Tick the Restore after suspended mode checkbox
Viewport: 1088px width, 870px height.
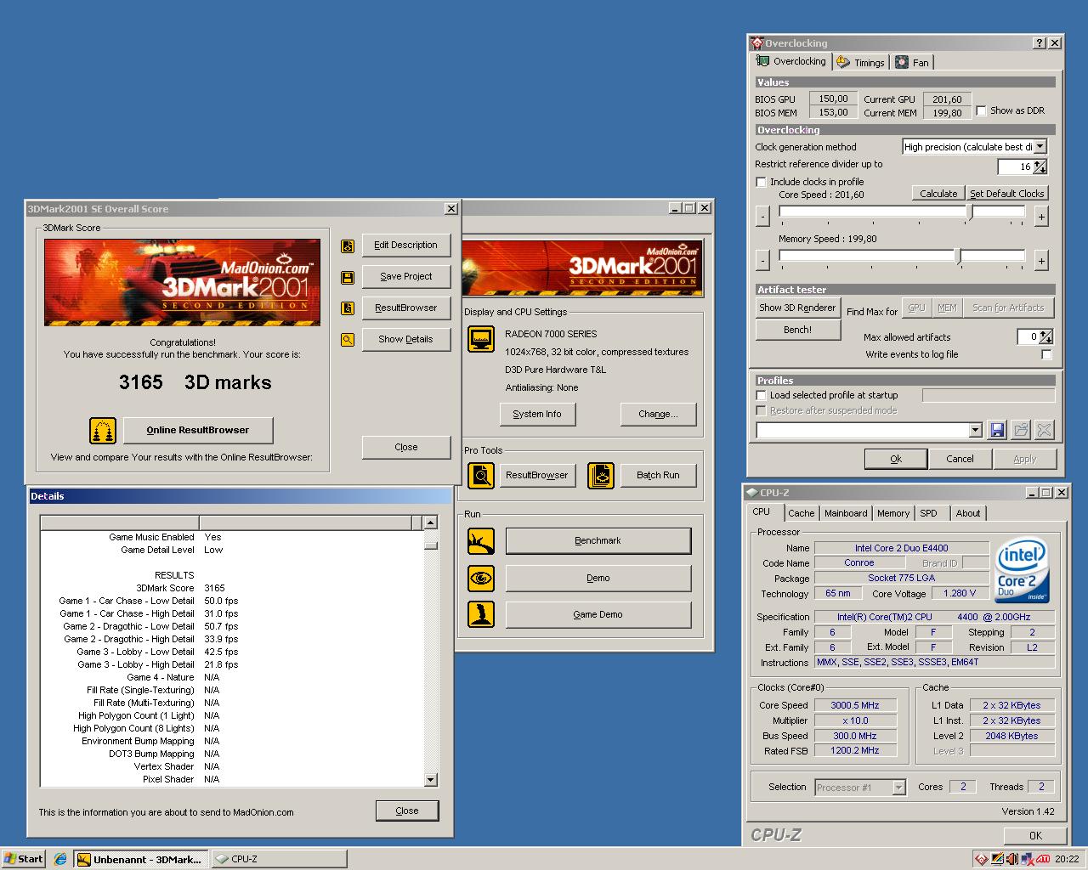click(x=762, y=410)
